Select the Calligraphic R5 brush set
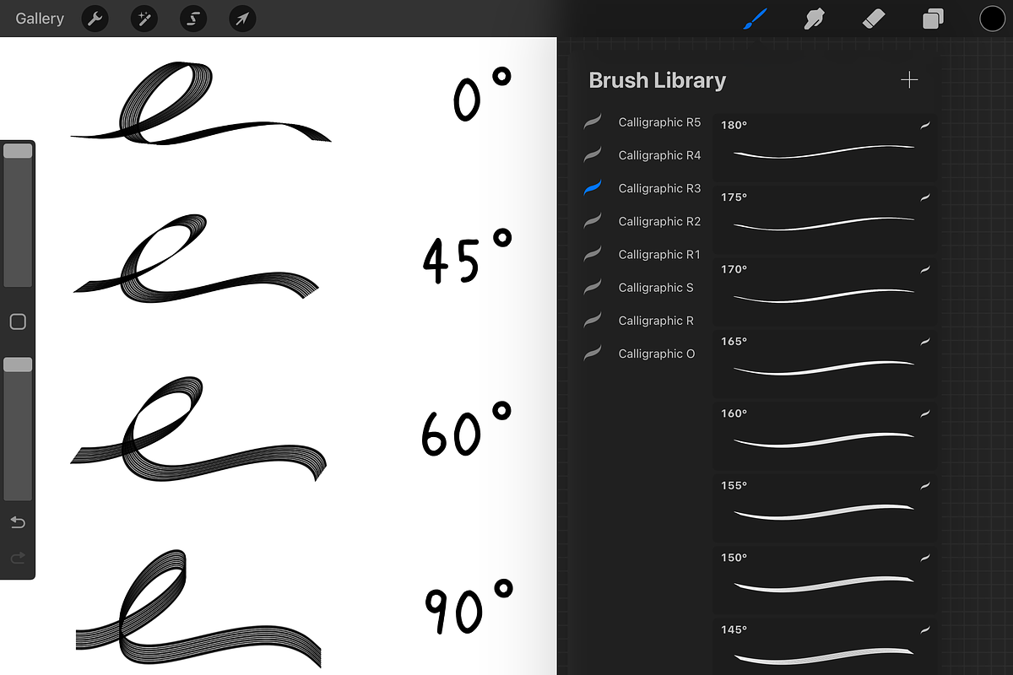The image size is (1013, 675). click(x=642, y=122)
